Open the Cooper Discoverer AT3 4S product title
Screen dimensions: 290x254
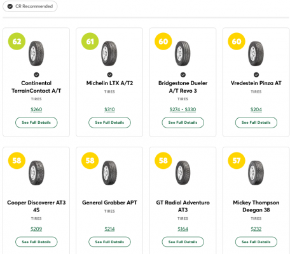36,206
